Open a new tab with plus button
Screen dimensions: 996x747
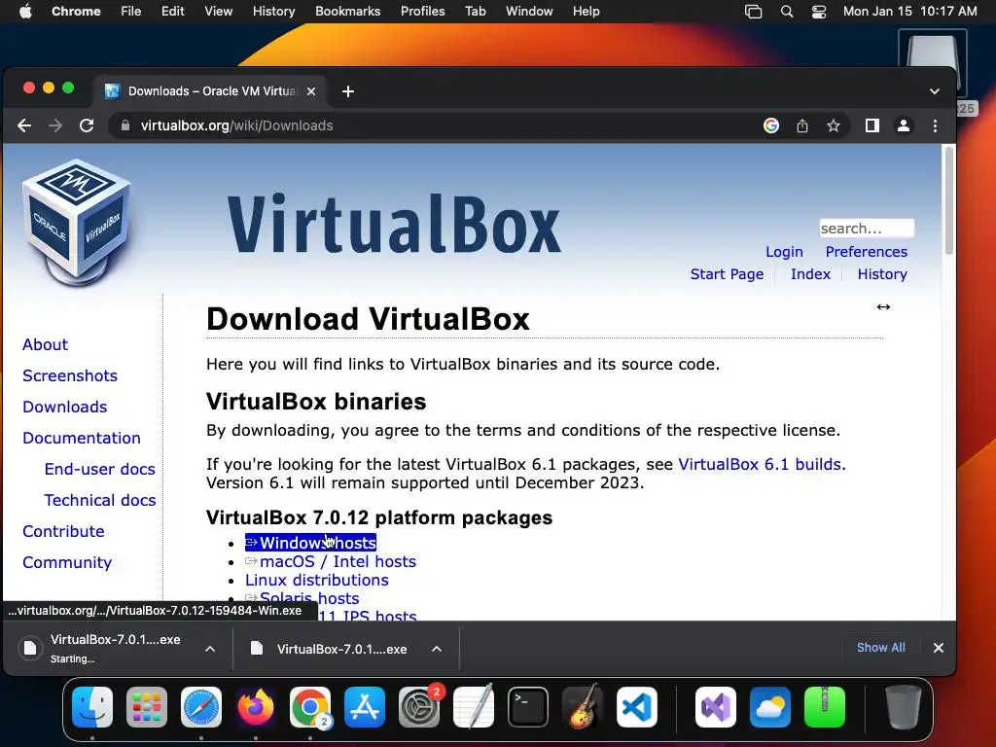pyautogui.click(x=348, y=91)
